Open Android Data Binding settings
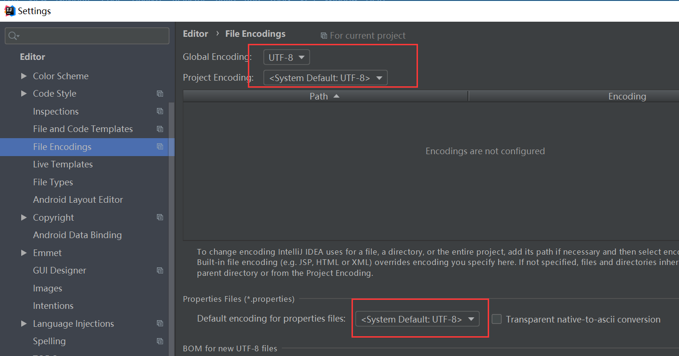This screenshot has width=679, height=356. tap(77, 235)
